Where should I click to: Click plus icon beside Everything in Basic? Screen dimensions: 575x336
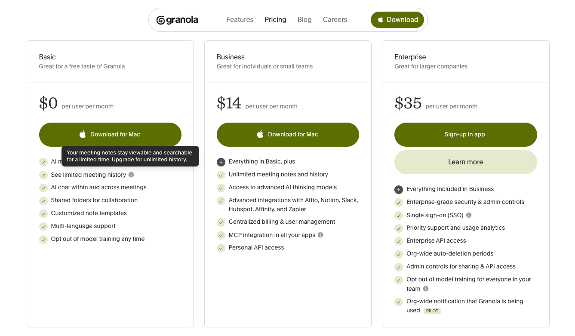(221, 162)
